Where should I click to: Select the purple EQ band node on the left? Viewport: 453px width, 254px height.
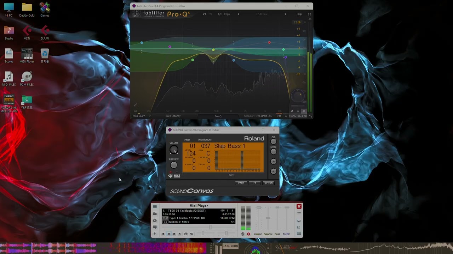pos(170,47)
